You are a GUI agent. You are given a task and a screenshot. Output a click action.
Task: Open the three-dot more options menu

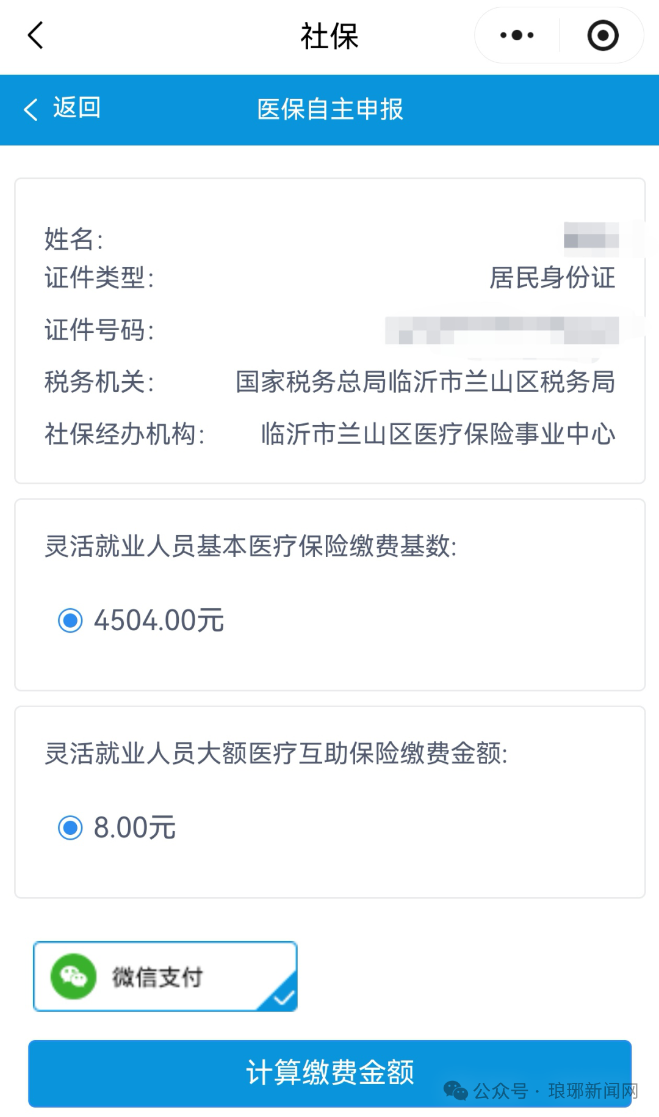[517, 35]
